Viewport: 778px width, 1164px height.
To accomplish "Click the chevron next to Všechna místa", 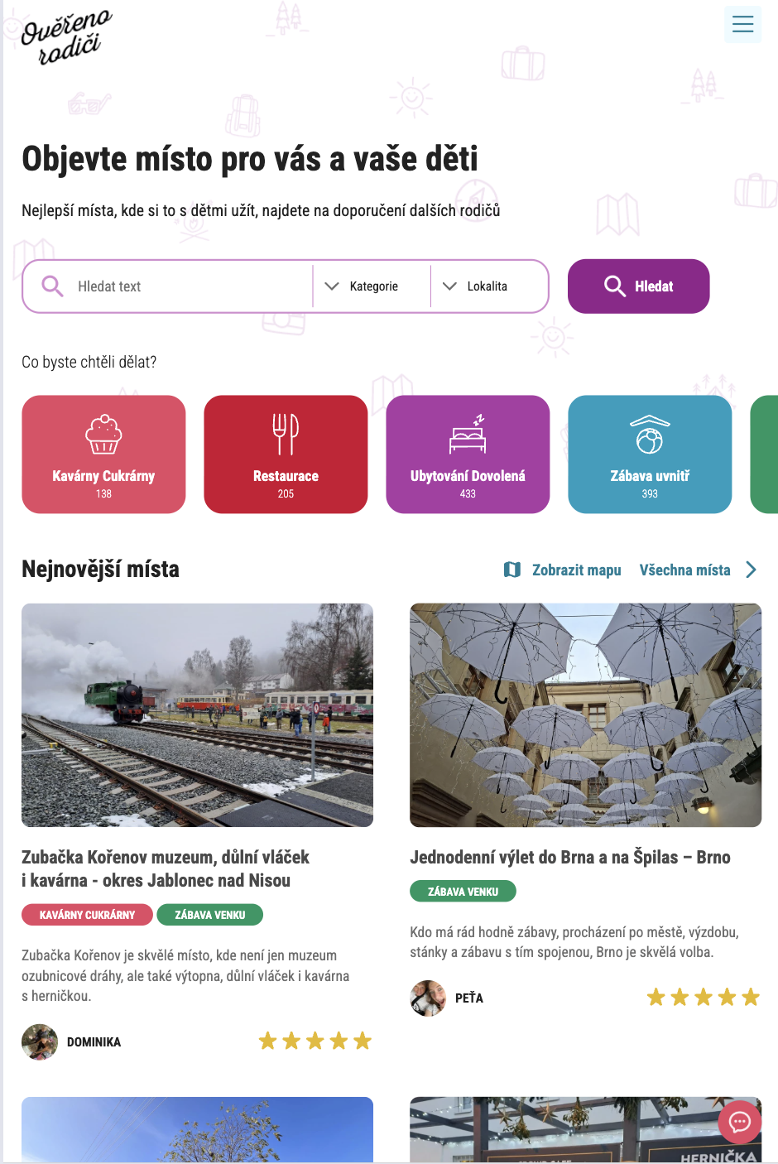I will 751,570.
